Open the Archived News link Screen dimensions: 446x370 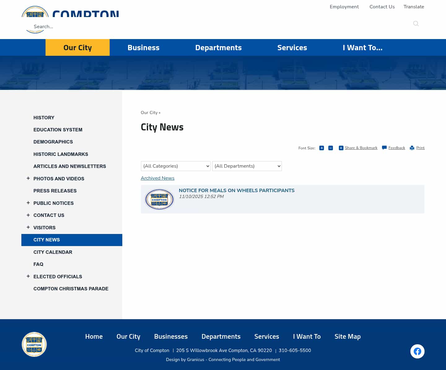pos(157,178)
